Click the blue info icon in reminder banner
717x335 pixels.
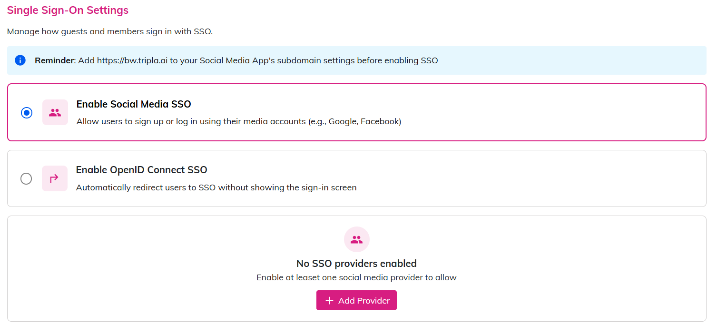[20, 60]
